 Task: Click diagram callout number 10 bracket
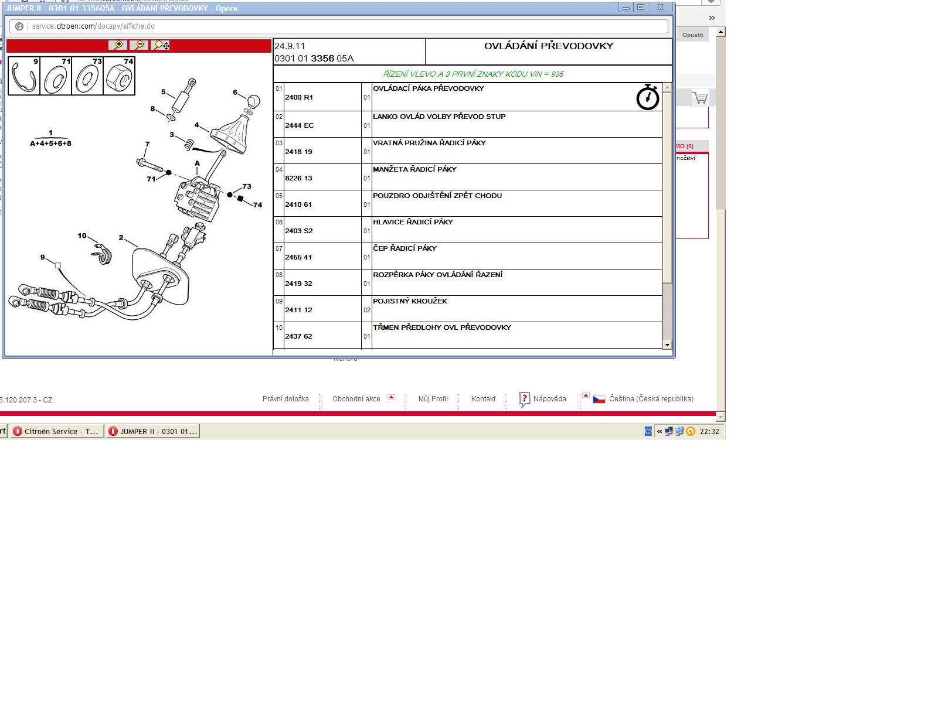point(82,236)
